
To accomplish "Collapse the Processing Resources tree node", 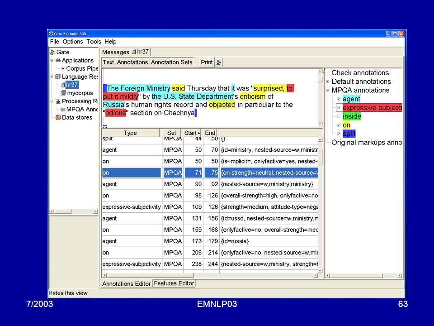I will [52, 101].
